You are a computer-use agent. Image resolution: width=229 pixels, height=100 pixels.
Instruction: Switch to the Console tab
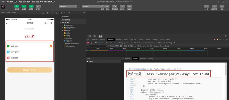(95, 39)
